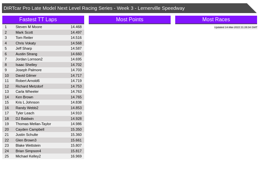Click driver name Steven M Moore
The width and height of the screenshot is (262, 196).
pyautogui.click(x=29, y=27)
